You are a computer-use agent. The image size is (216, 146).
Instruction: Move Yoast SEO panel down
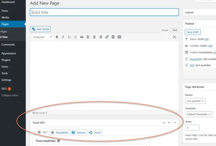pyautogui.click(x=169, y=123)
